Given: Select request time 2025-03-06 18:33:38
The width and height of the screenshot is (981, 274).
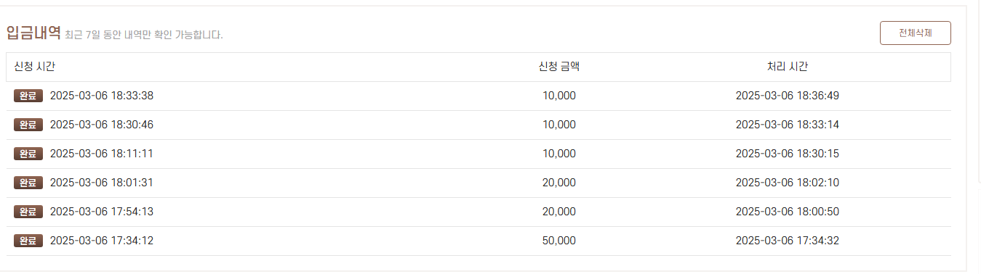Looking at the screenshot, I should tap(102, 96).
